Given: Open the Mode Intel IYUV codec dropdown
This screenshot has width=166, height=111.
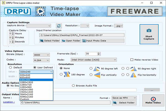Looking at the screenshot, I should [x=94, y=60].
